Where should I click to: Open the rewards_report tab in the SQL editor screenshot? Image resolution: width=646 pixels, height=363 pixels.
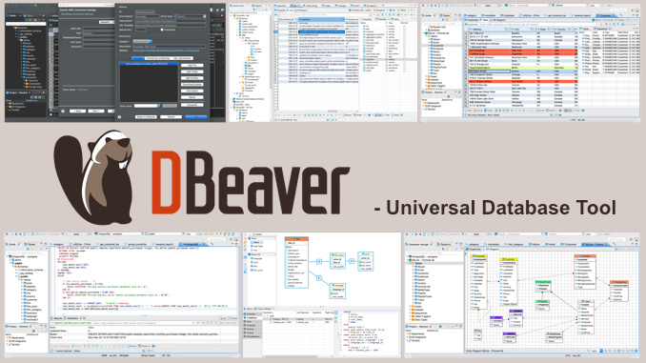click(x=164, y=244)
